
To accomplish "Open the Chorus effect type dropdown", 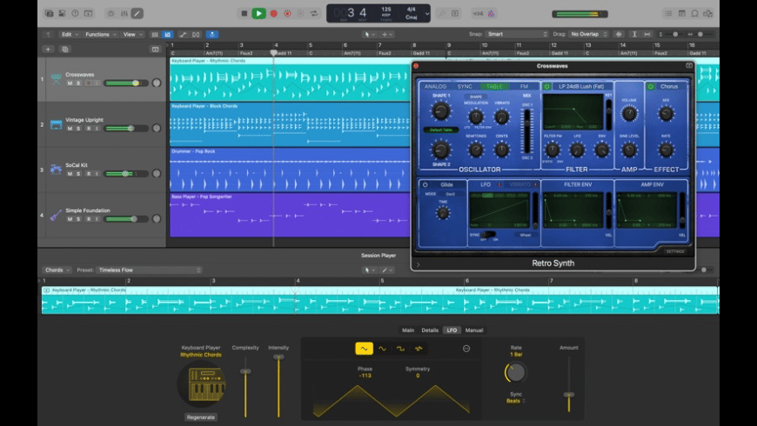I will [670, 86].
